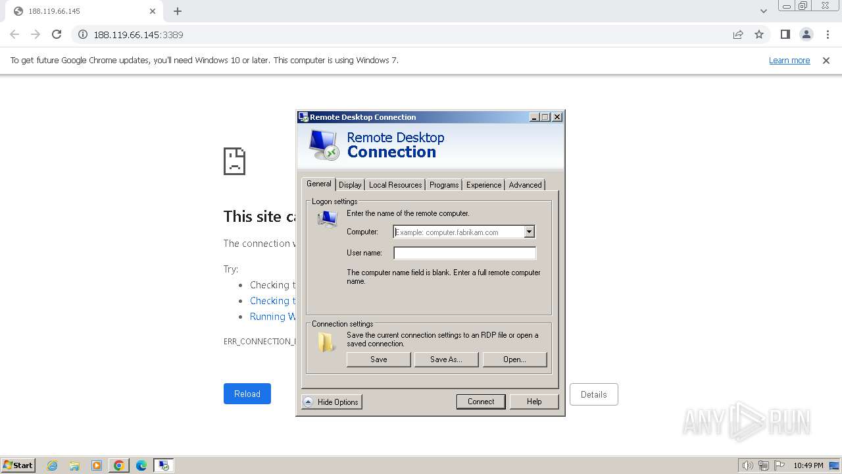Open Action Center flag icon
The width and height of the screenshot is (842, 474).
780,465
